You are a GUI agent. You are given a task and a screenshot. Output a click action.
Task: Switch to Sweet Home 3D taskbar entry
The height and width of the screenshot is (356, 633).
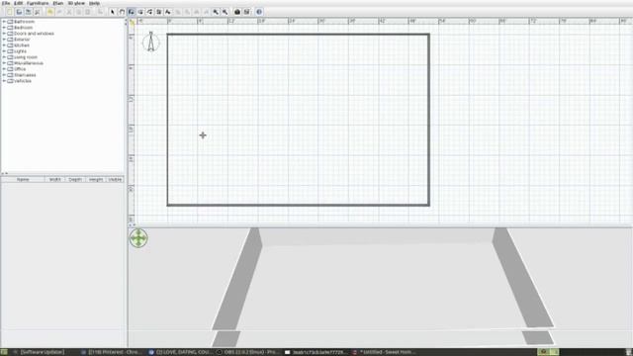[x=384, y=352]
